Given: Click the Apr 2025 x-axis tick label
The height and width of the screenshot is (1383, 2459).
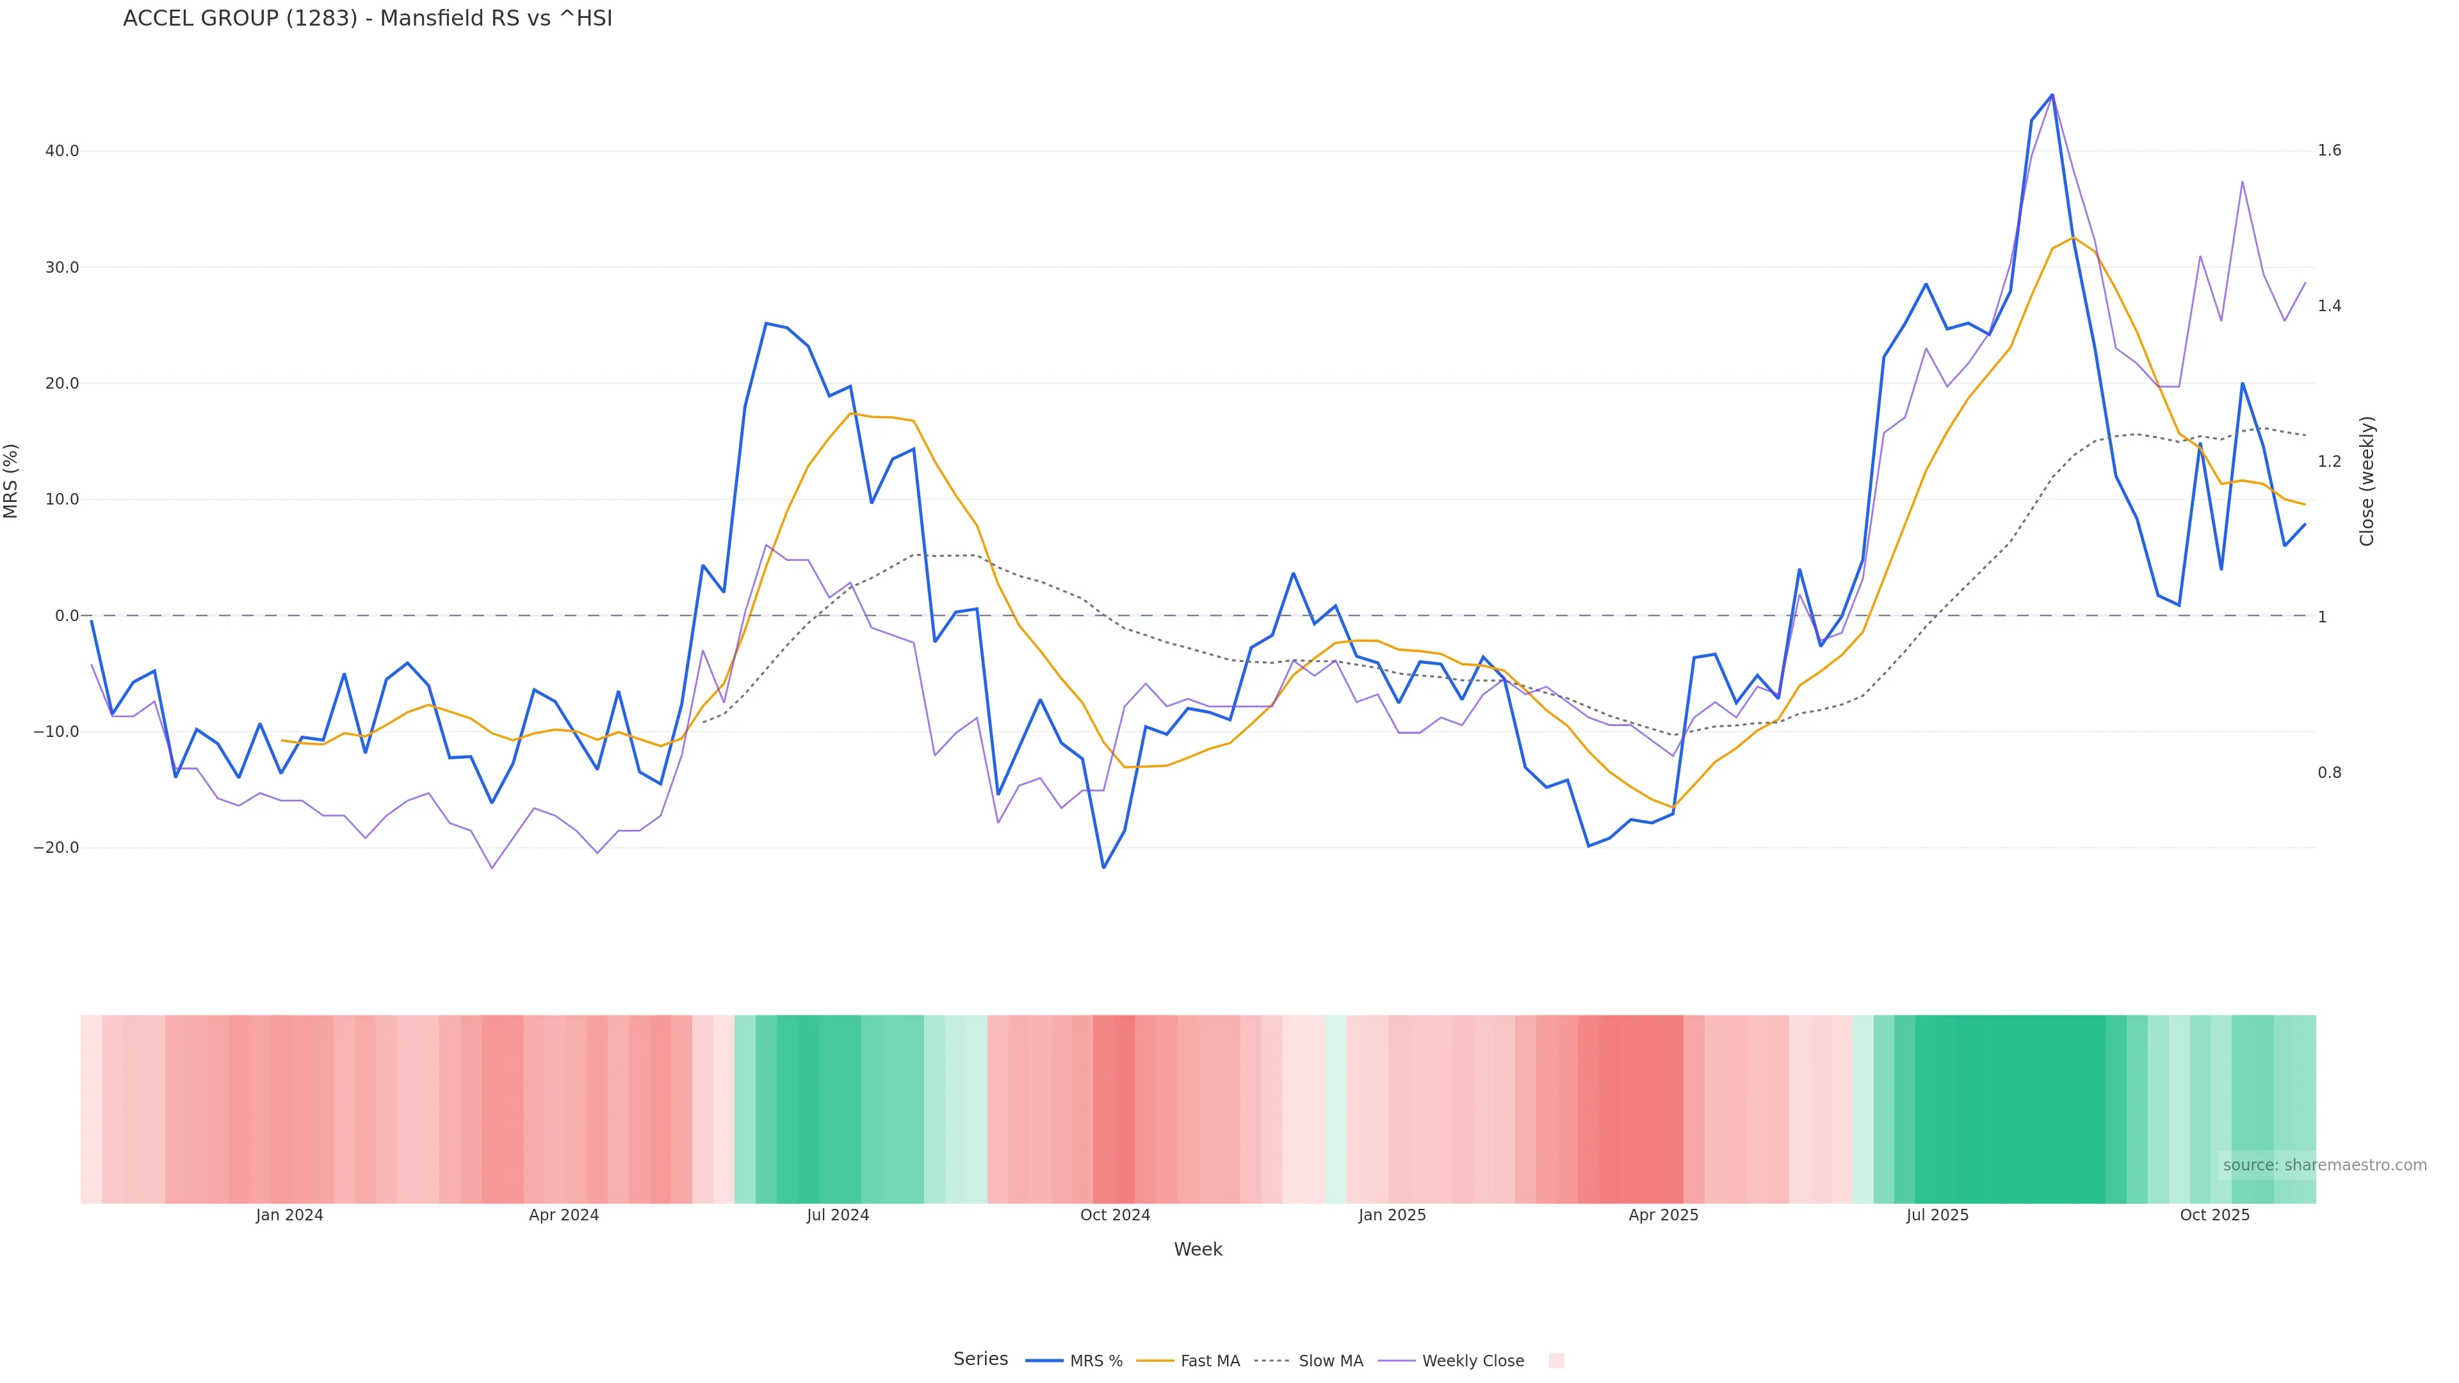Looking at the screenshot, I should point(1663,1215).
